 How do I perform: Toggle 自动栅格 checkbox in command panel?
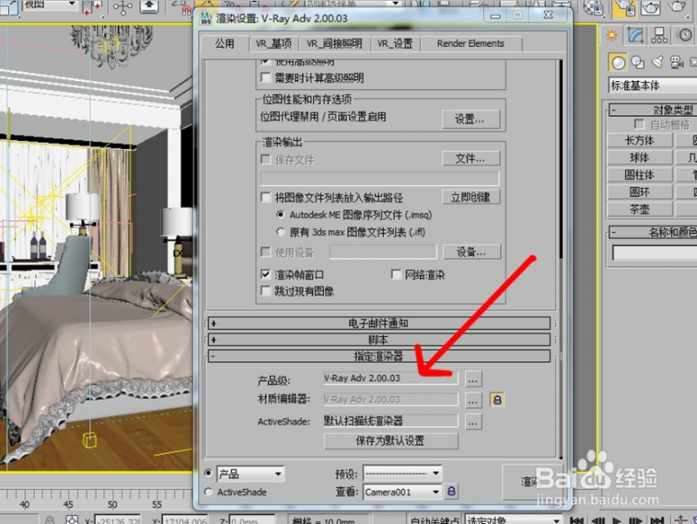[x=639, y=124]
